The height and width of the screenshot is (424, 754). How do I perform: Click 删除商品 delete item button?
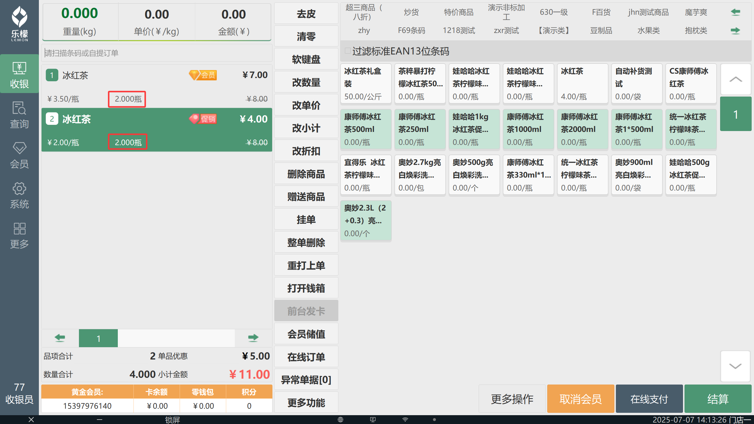[306, 174]
